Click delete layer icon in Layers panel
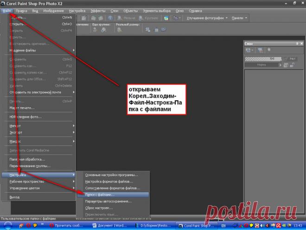Image resolution: width=306 pixels, height=230 pixels. [260, 50]
